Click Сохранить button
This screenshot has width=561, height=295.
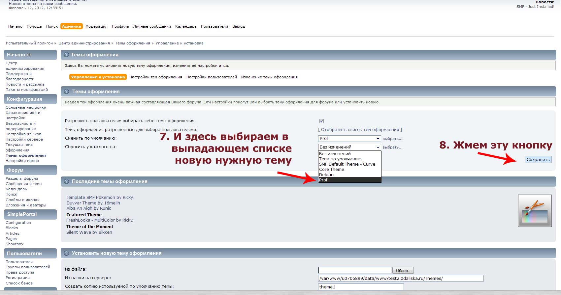click(x=538, y=160)
